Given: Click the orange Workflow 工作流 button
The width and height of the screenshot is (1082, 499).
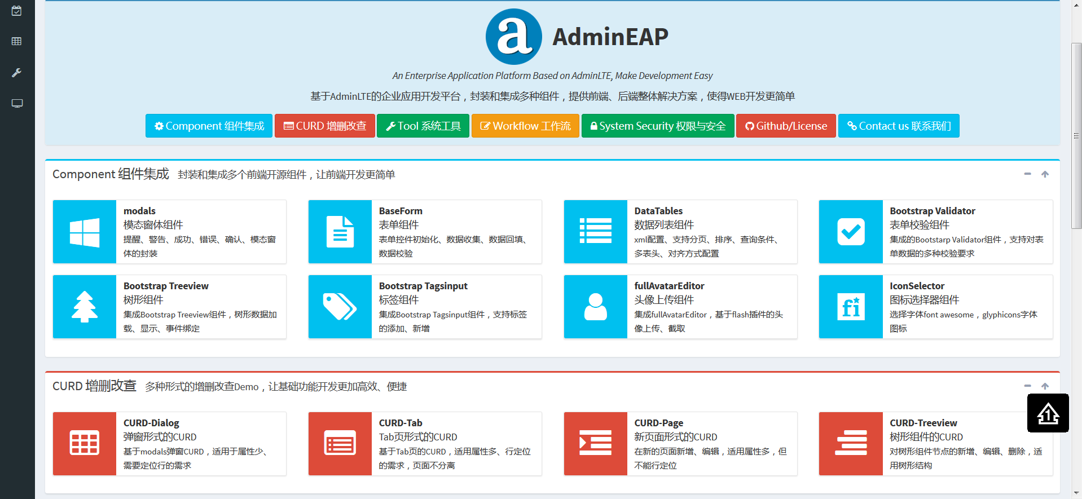Looking at the screenshot, I should [525, 126].
